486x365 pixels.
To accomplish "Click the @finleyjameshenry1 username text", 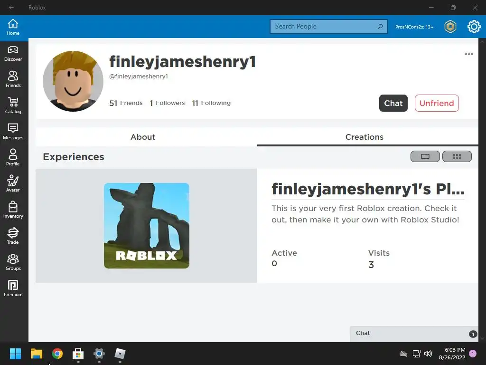I will [139, 77].
